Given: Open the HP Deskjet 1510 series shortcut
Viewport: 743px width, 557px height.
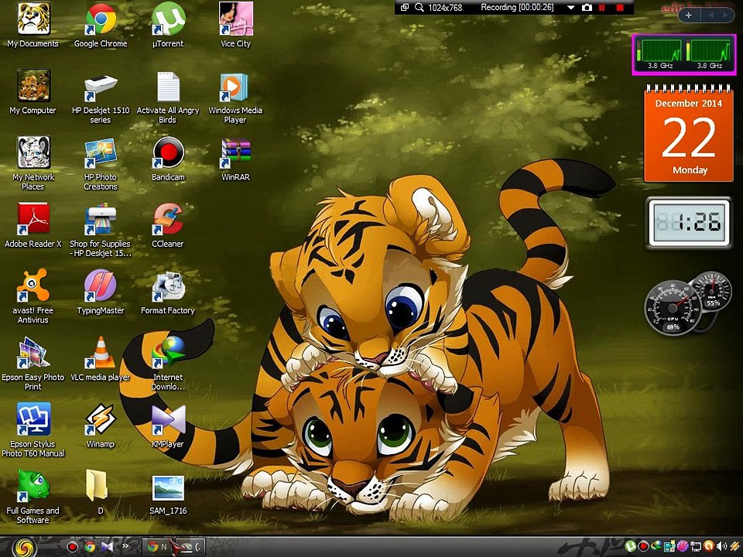Looking at the screenshot, I should [101, 97].
